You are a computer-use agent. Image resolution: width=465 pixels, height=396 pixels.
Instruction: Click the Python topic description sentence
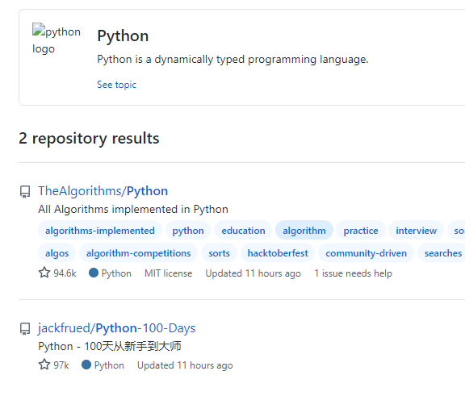click(x=232, y=60)
